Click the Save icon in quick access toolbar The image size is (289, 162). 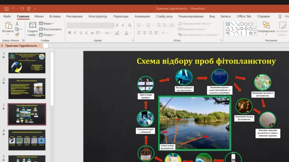pos(6,9)
